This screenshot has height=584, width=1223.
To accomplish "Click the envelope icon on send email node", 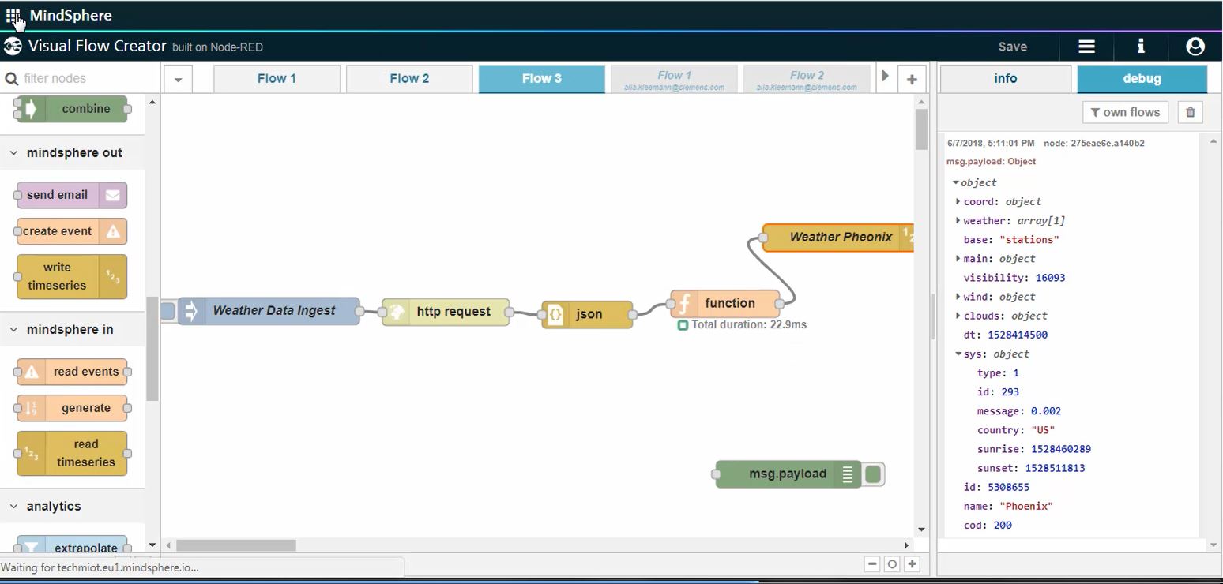I will coord(112,195).
